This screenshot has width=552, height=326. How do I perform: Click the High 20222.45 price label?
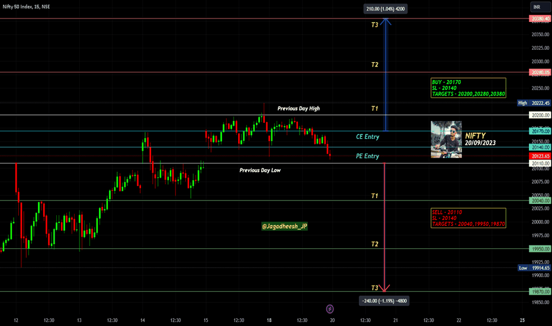[534, 103]
